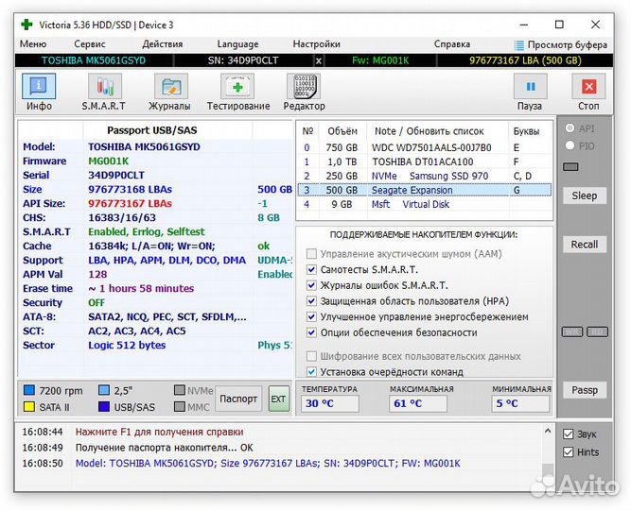Select drive 2 NVMe Samsung SSD 970
The width and height of the screenshot is (631, 510).
coord(425,176)
